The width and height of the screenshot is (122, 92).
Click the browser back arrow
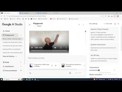click(2, 16)
